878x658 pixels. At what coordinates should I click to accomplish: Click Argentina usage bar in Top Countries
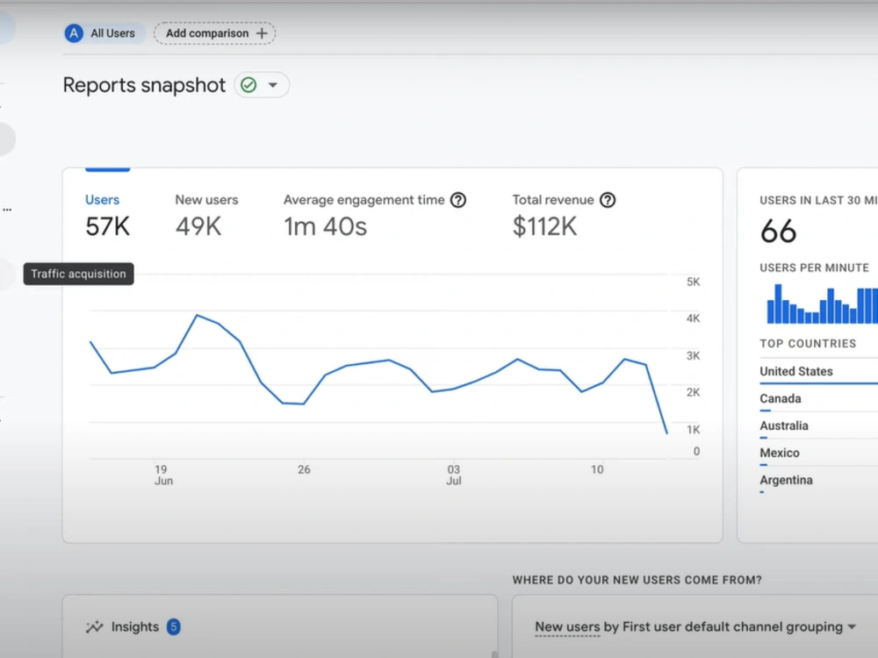pyautogui.click(x=761, y=492)
